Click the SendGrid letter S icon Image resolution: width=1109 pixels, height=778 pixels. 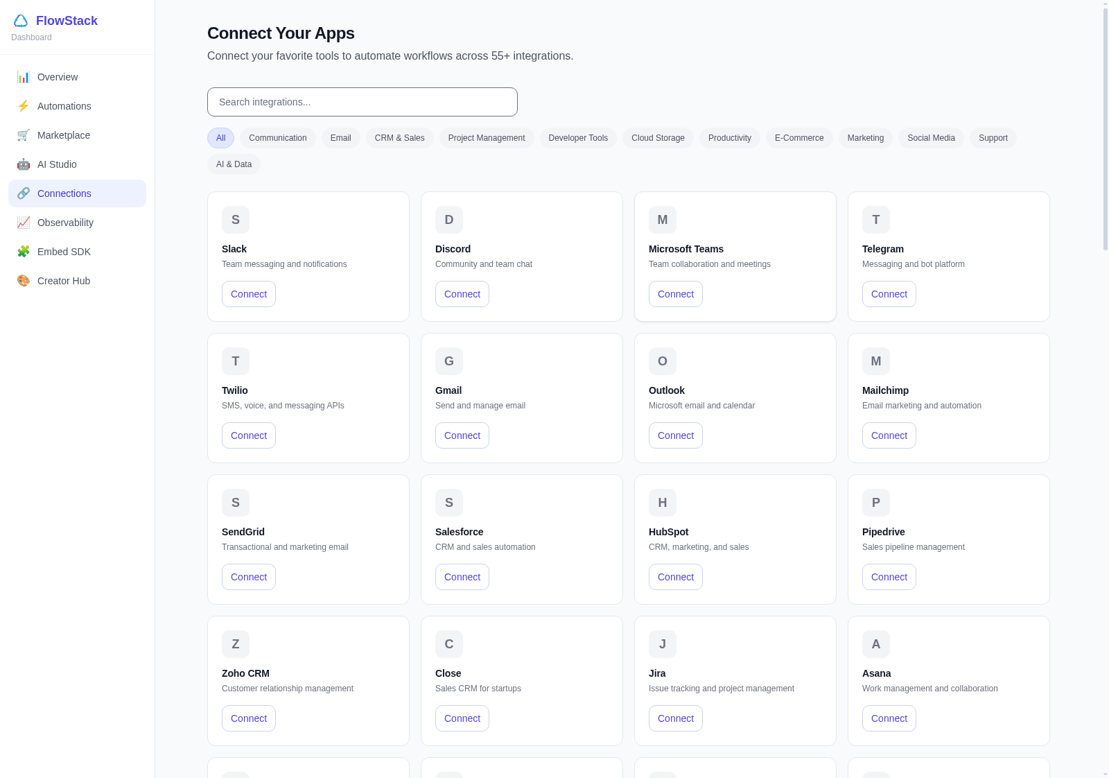[x=236, y=503]
